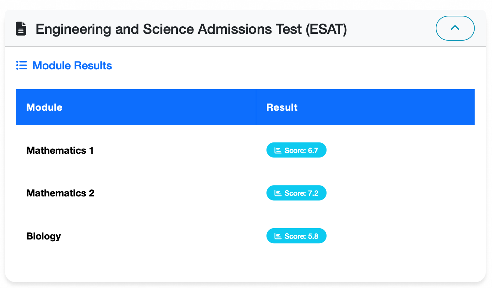Click the list icon beside Module Results
Viewport: 492px width, 288px height.
click(21, 65)
